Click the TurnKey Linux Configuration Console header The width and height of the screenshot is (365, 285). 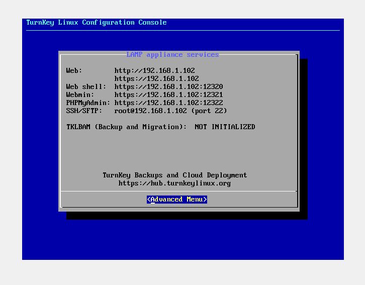[x=96, y=23]
